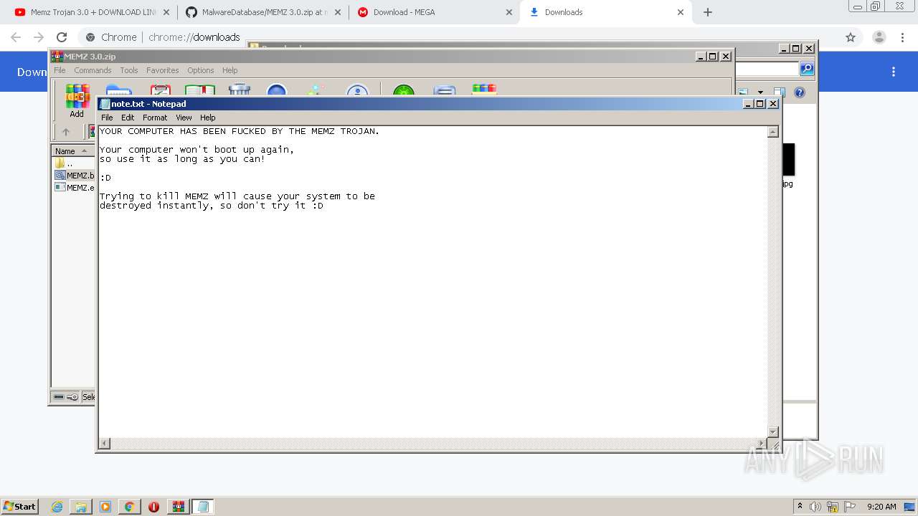Open Downloads page three-dot more actions
Viewport: 918px width, 516px height.
(x=894, y=72)
